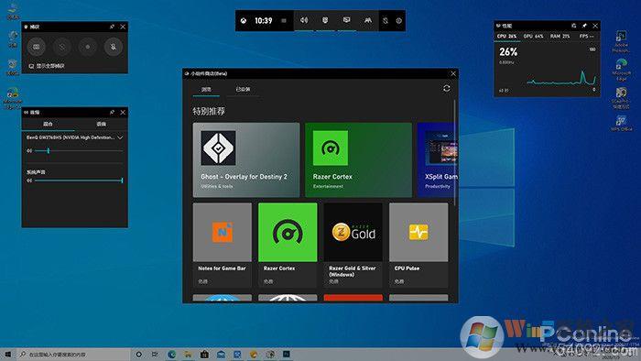Click the Xbox logo on the Game Bar

[244, 20]
